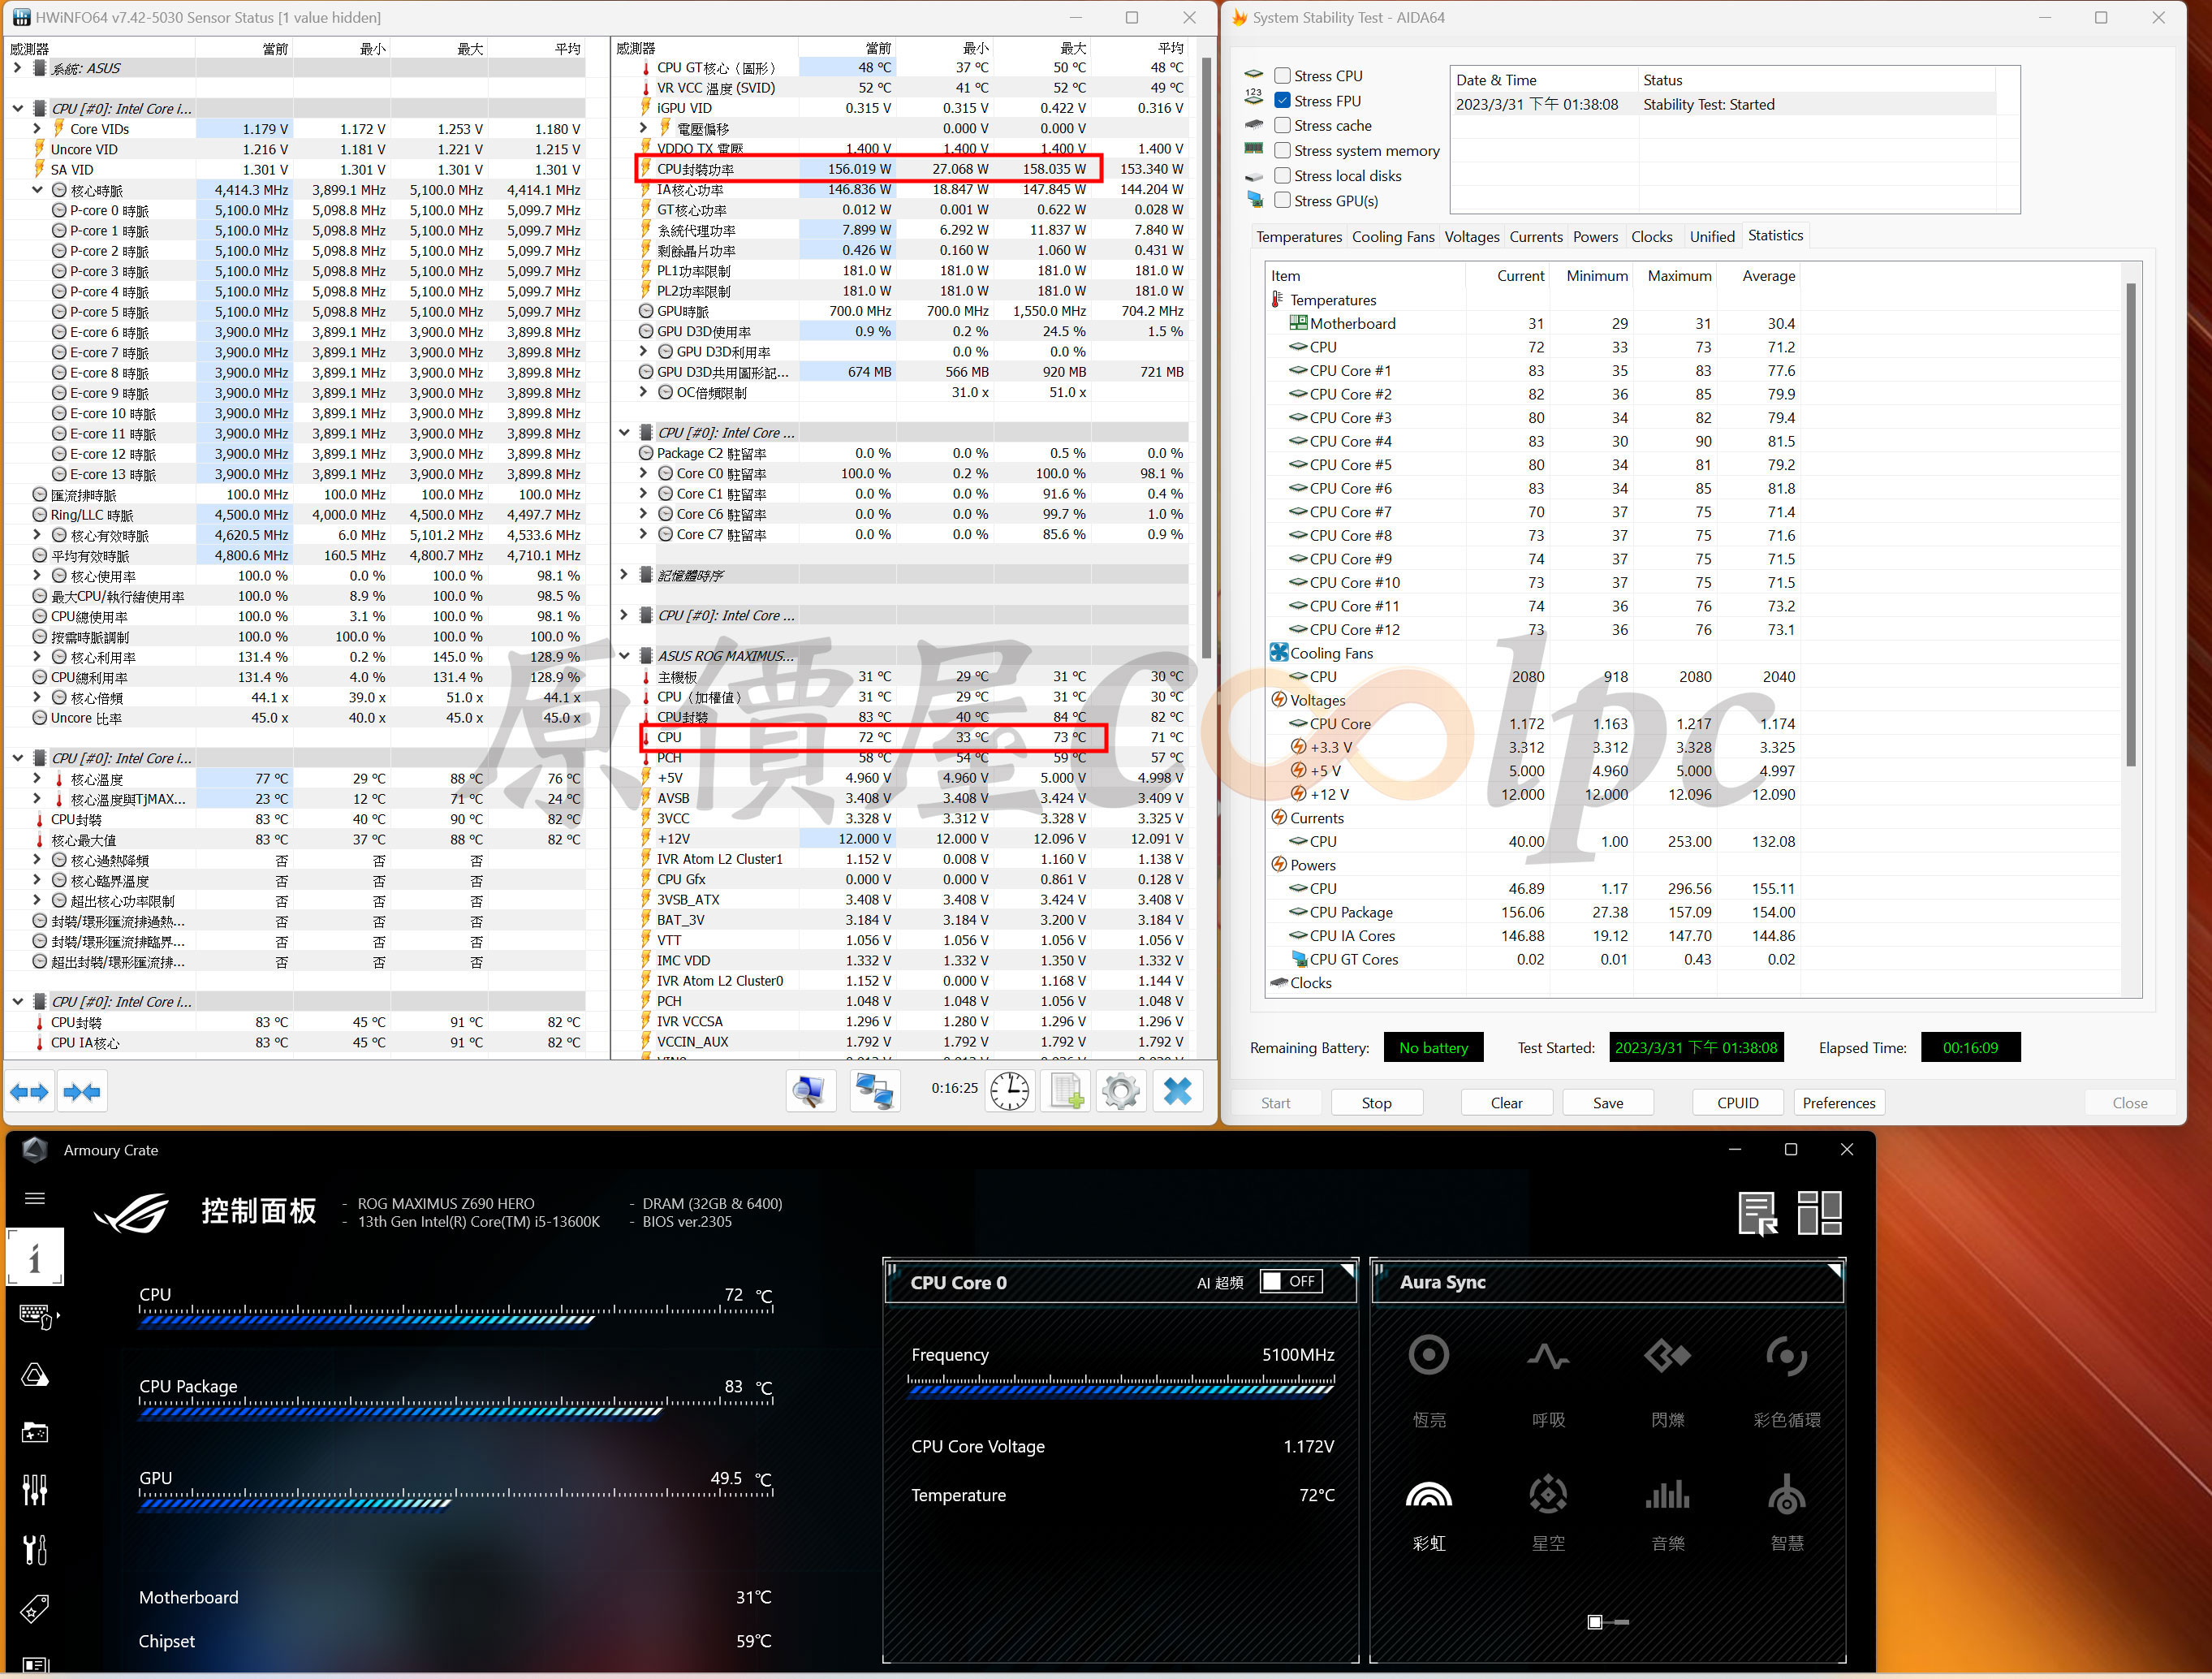Enable Stress local disks checkbox
This screenshot has height=1679, width=2212.
(x=1282, y=176)
